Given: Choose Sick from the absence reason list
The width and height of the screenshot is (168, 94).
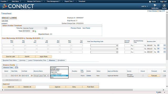Looking at the screenshot, I should pyautogui.click(x=52, y=77).
